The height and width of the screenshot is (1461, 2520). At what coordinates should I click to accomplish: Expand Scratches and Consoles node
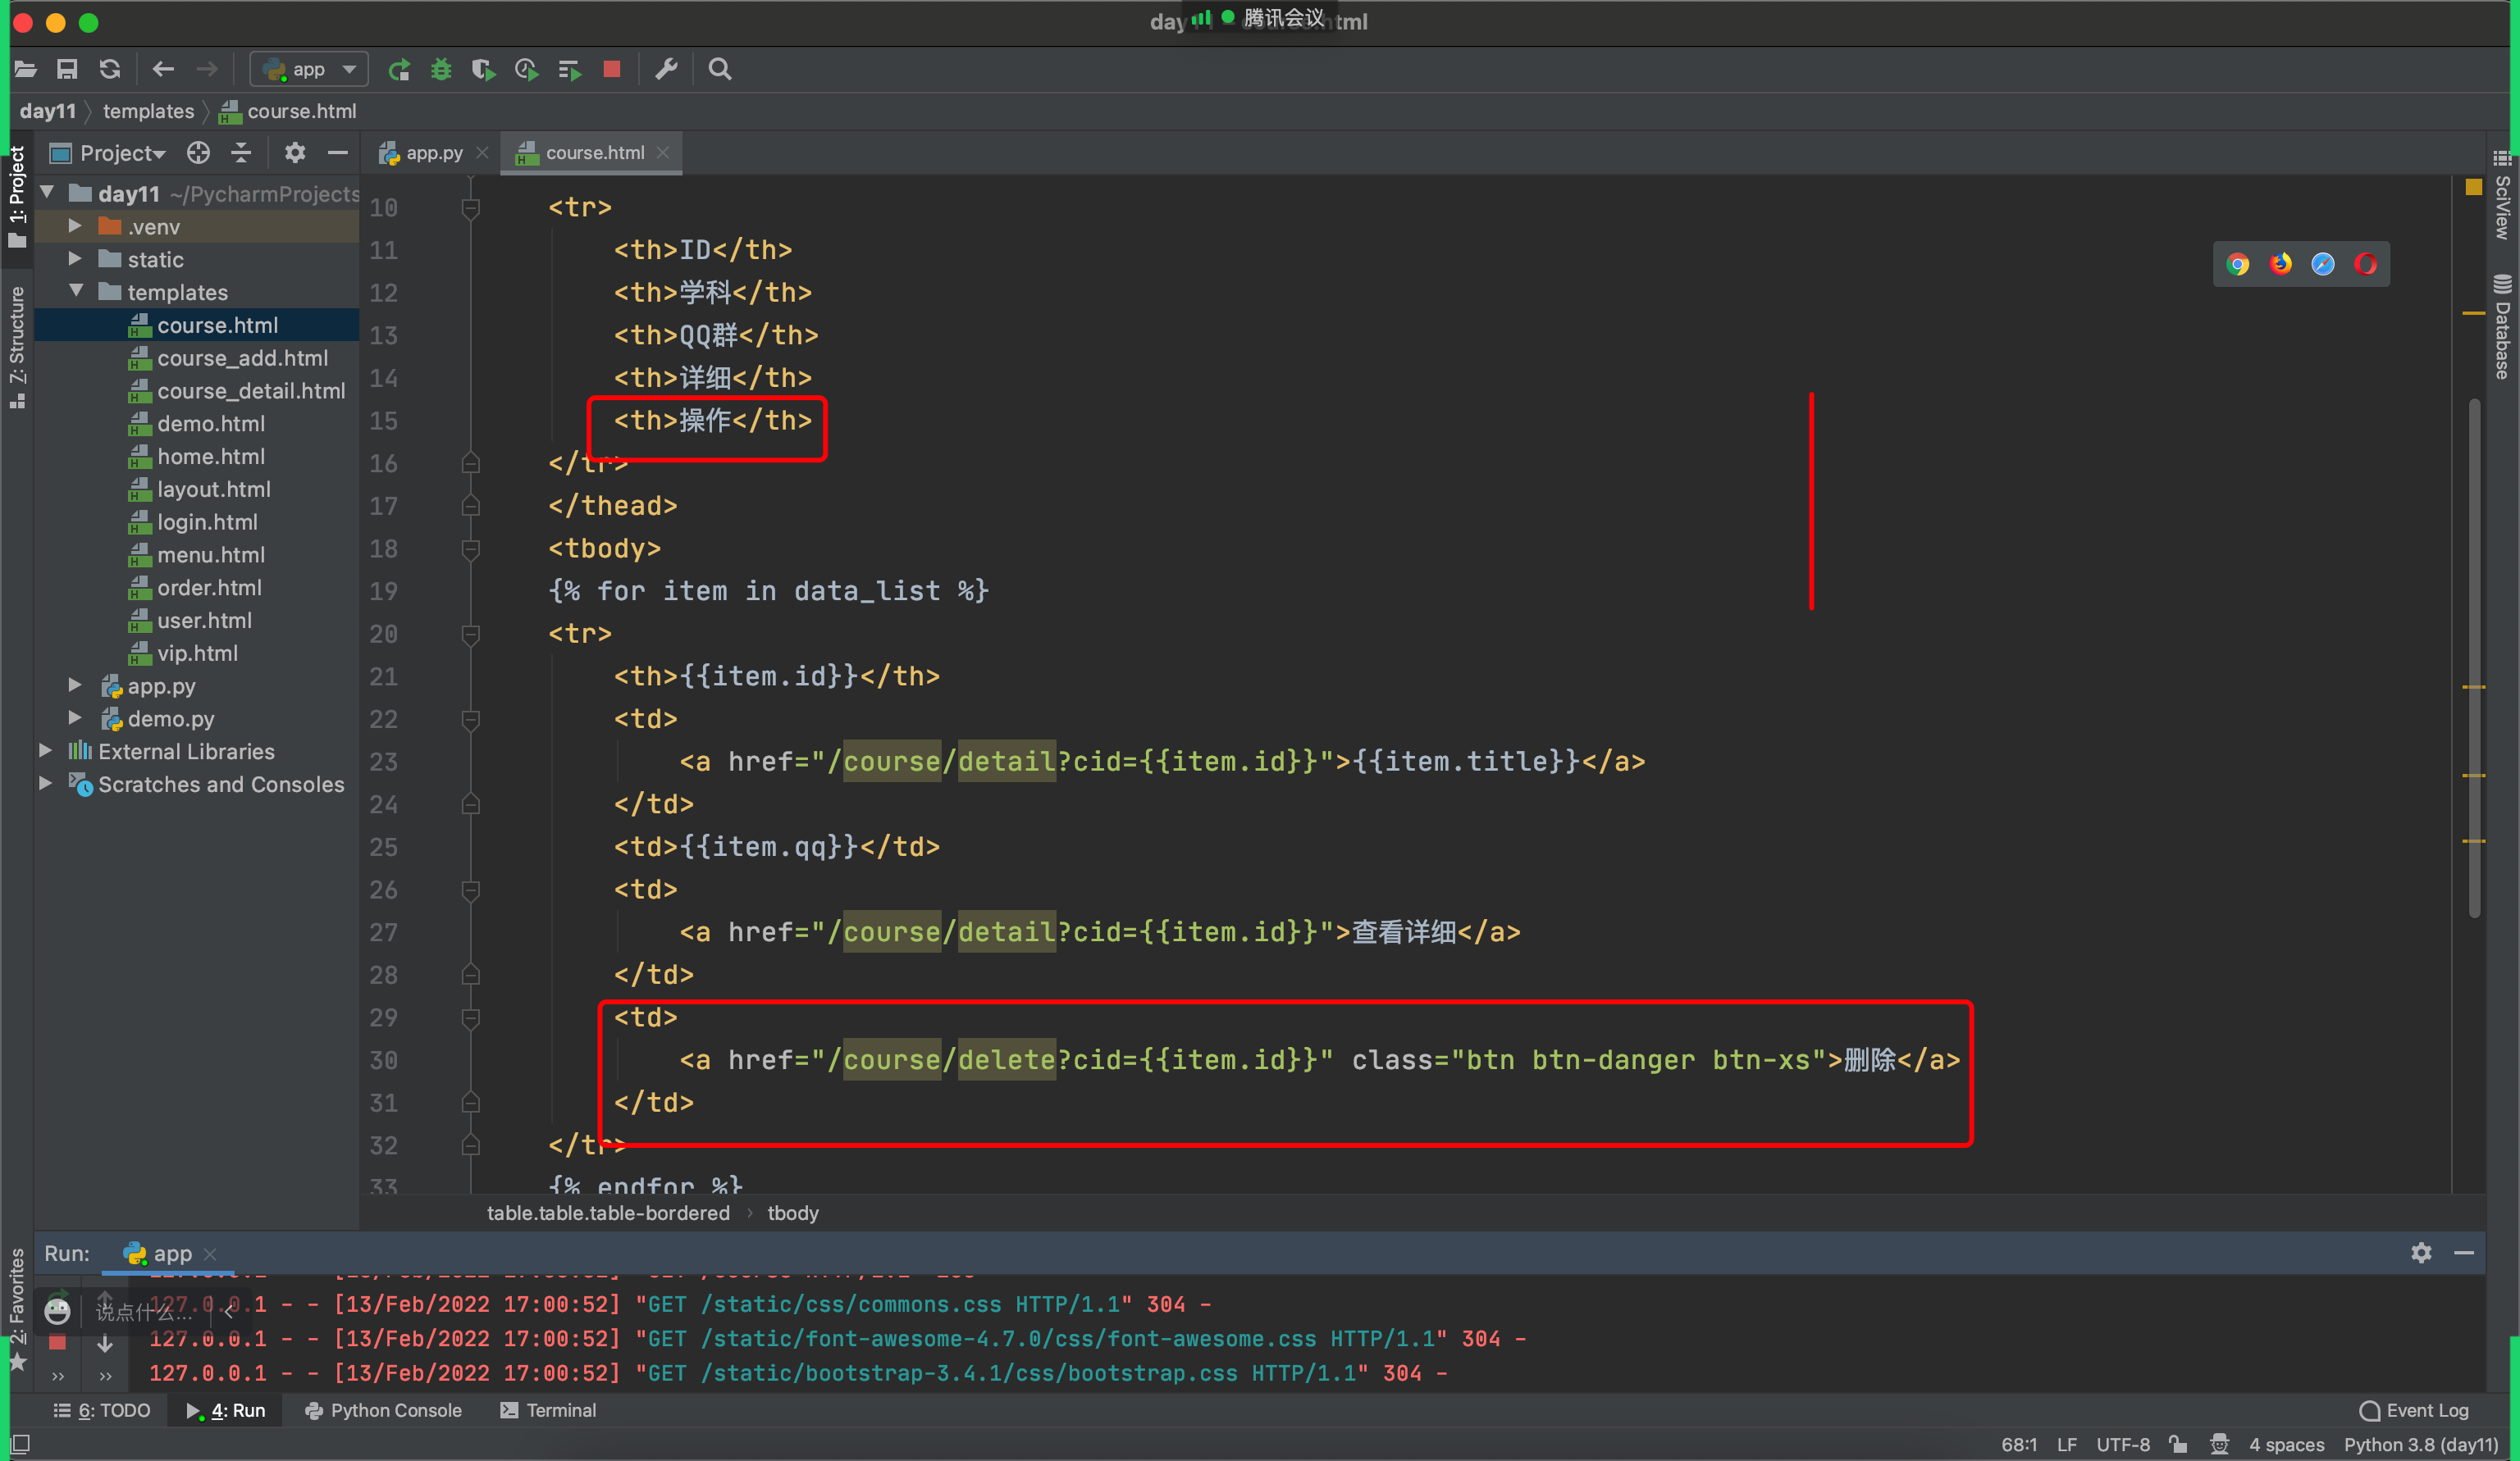click(x=45, y=784)
